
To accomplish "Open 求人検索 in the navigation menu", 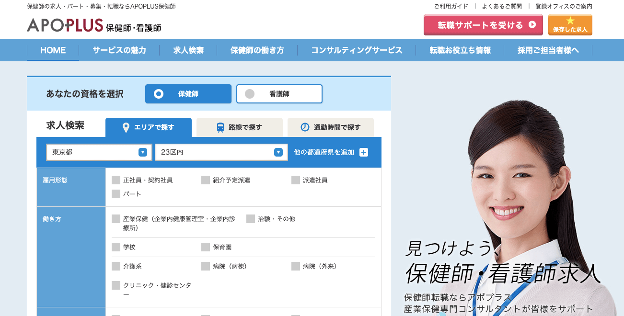I will click(x=188, y=50).
